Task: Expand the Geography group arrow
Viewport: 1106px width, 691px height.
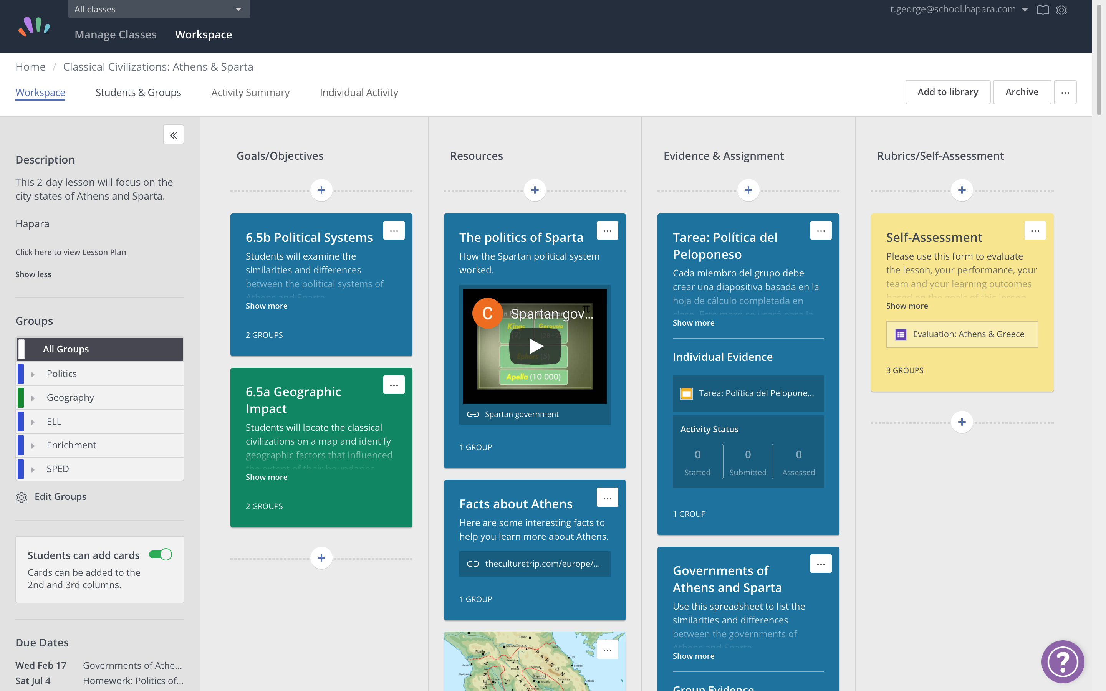Action: coord(33,398)
